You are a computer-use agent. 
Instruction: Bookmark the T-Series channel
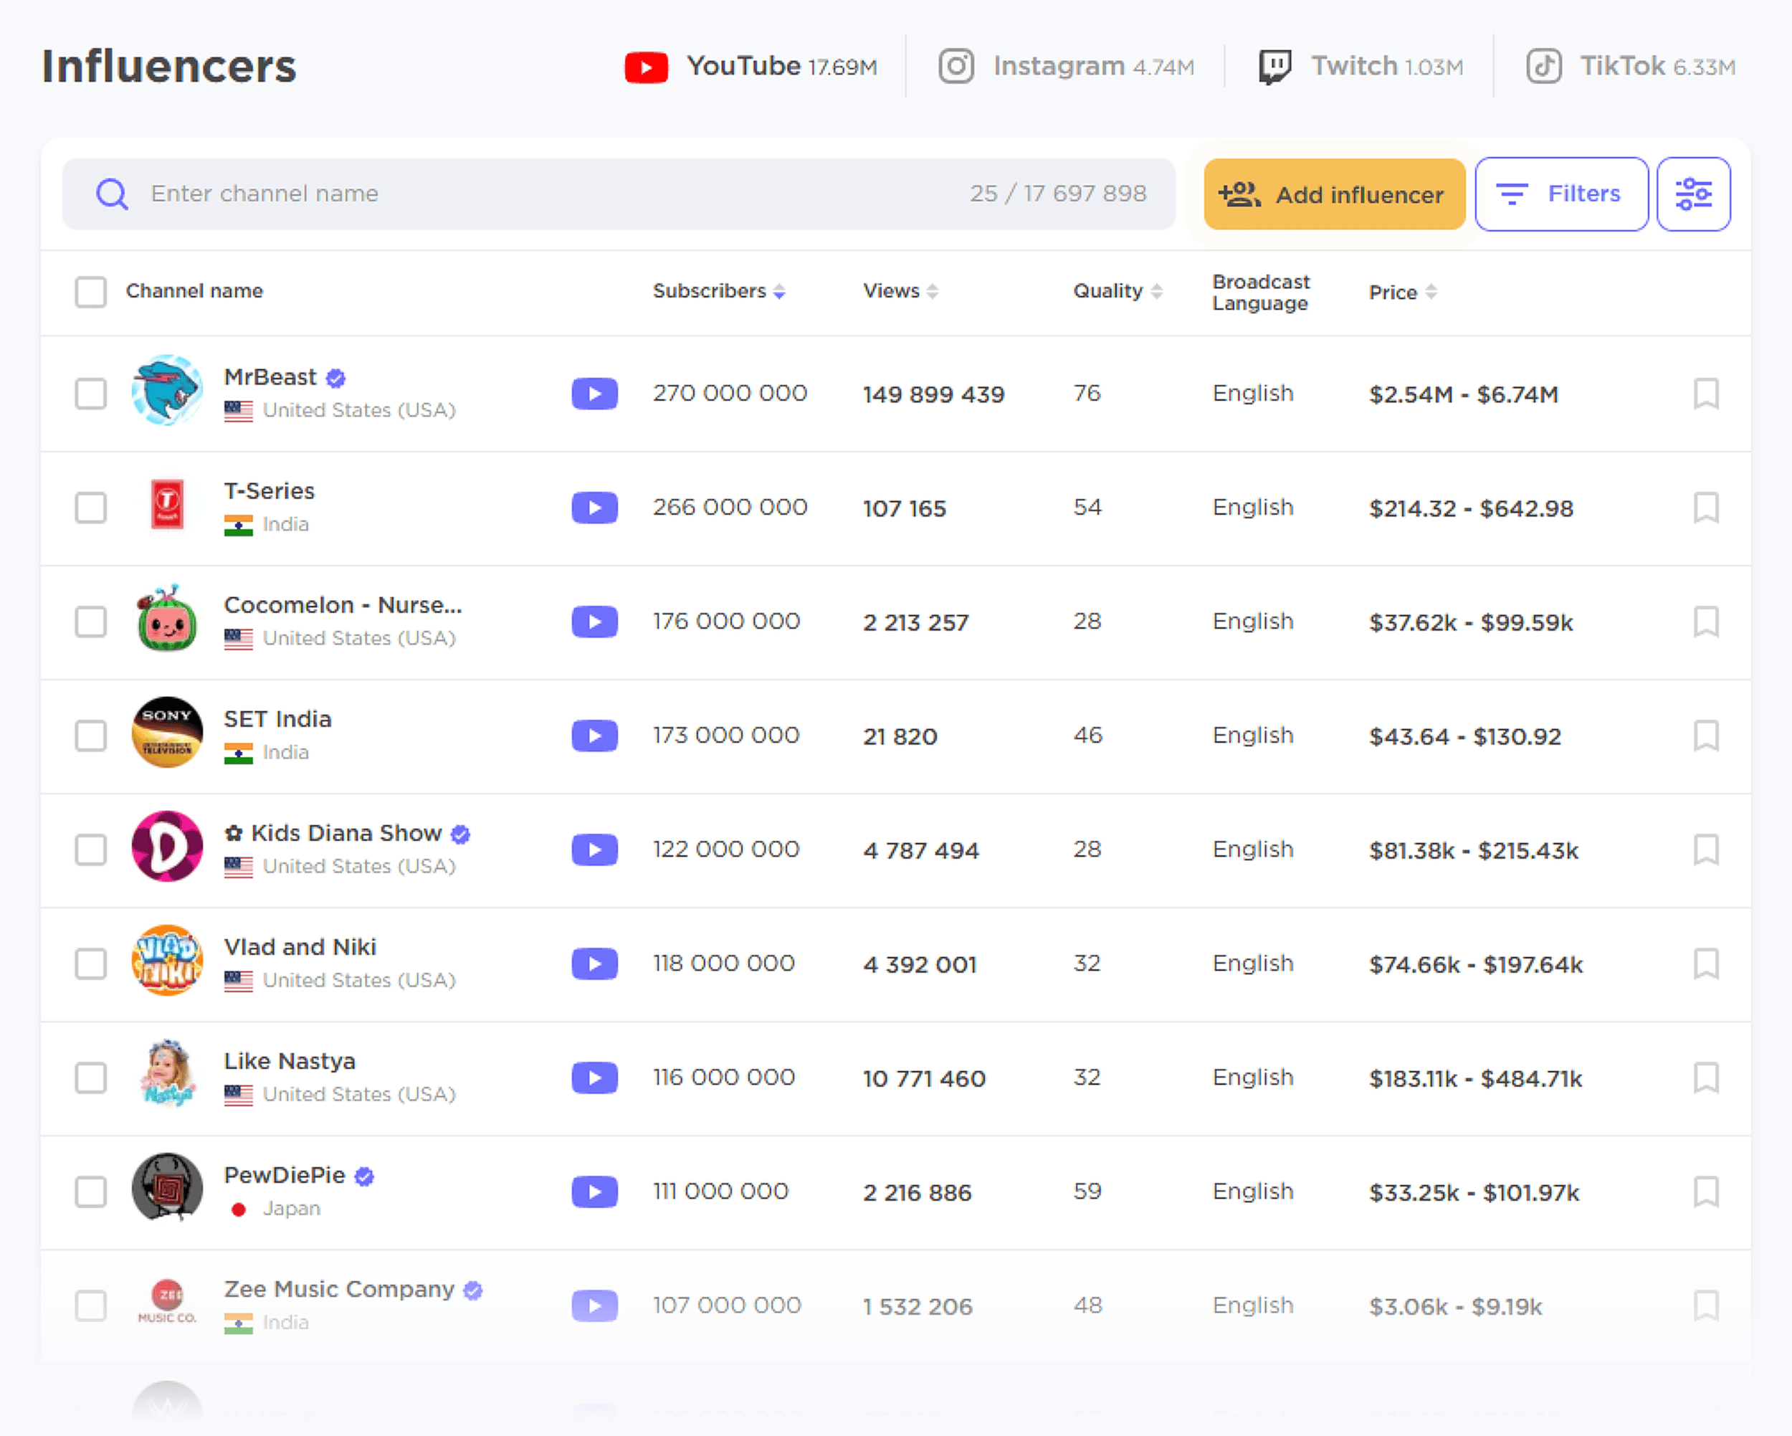coord(1707,508)
